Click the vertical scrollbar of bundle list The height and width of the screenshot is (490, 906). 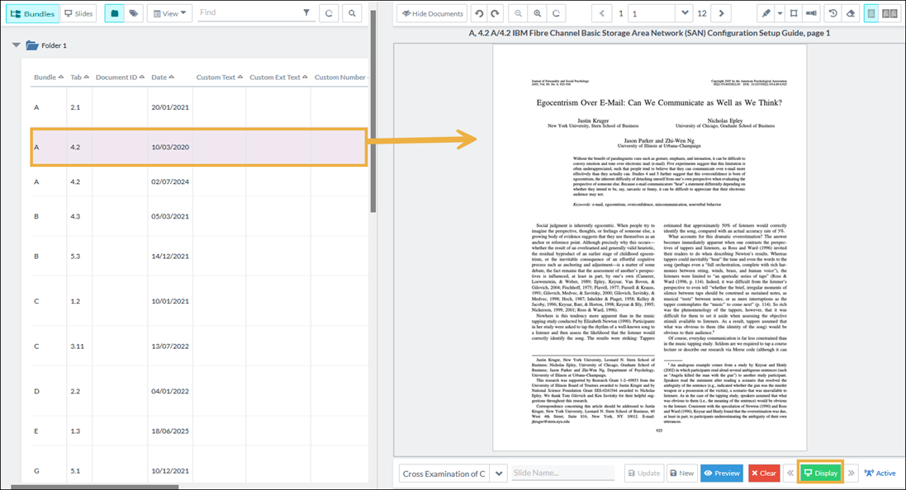(x=373, y=112)
